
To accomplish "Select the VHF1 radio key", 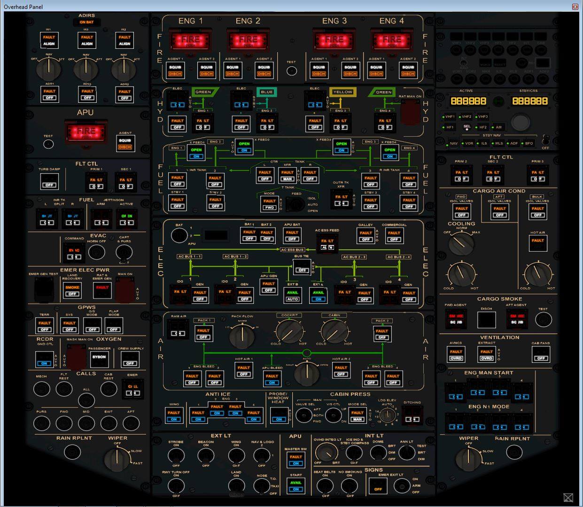I will (x=450, y=117).
